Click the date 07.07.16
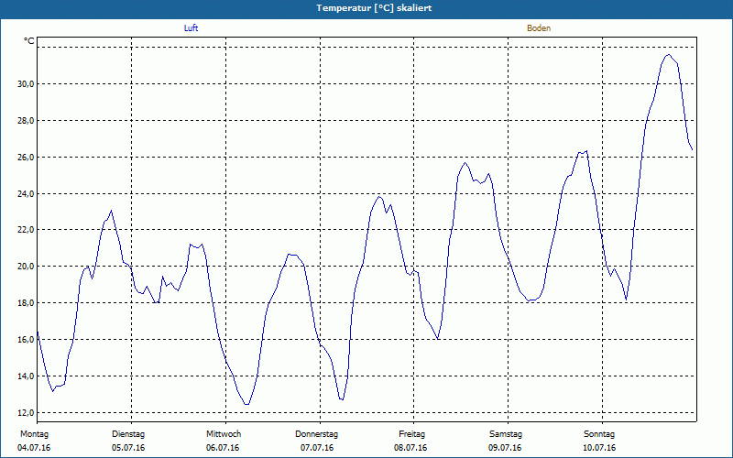The width and height of the screenshot is (733, 458). click(x=317, y=448)
